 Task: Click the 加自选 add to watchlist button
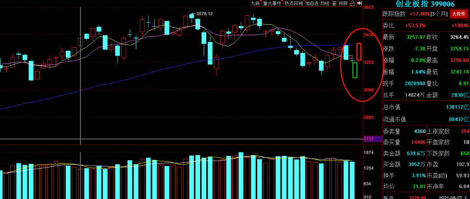312,3
